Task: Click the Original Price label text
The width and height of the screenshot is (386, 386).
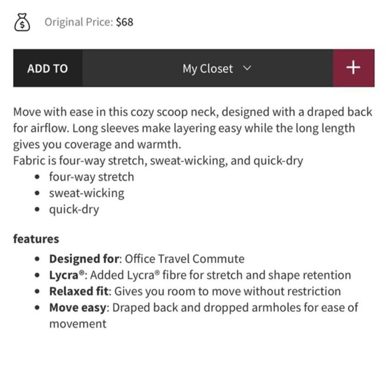Action: 79,22
